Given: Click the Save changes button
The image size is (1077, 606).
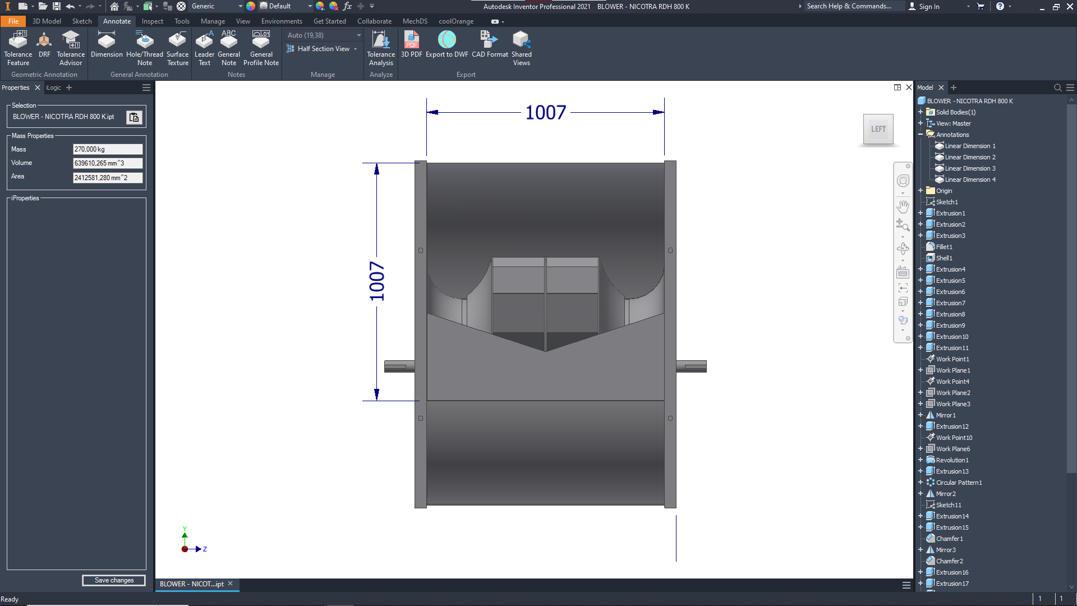Looking at the screenshot, I should [114, 580].
